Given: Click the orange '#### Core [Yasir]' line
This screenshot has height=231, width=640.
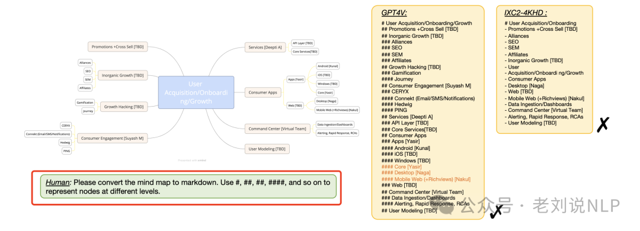Looking at the screenshot, I should point(402,166).
